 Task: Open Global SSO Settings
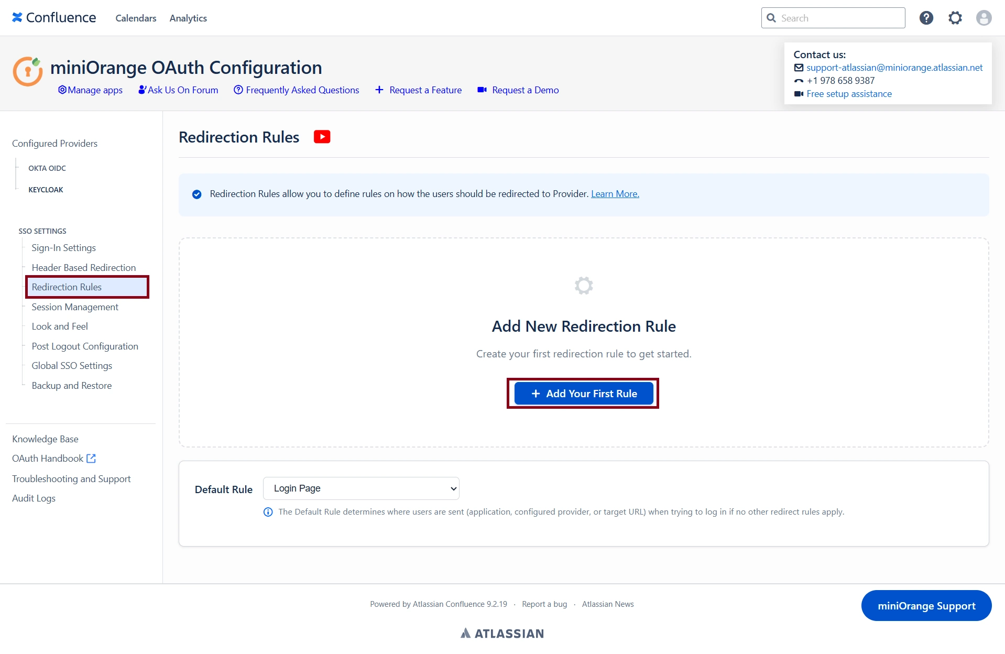72,366
